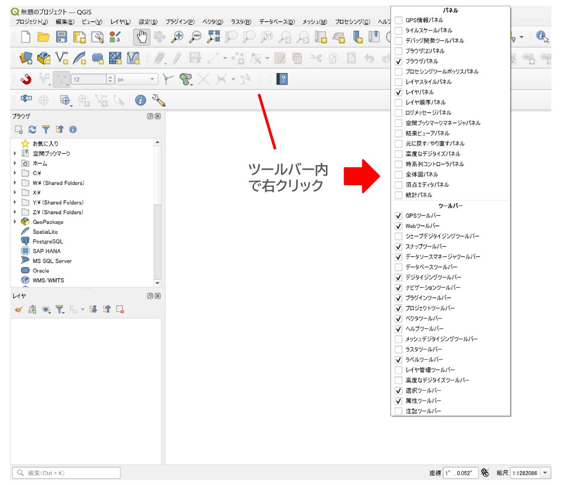The height and width of the screenshot is (485, 564).
Task: Click the Zoom In magnifier tool
Action: coord(177,37)
